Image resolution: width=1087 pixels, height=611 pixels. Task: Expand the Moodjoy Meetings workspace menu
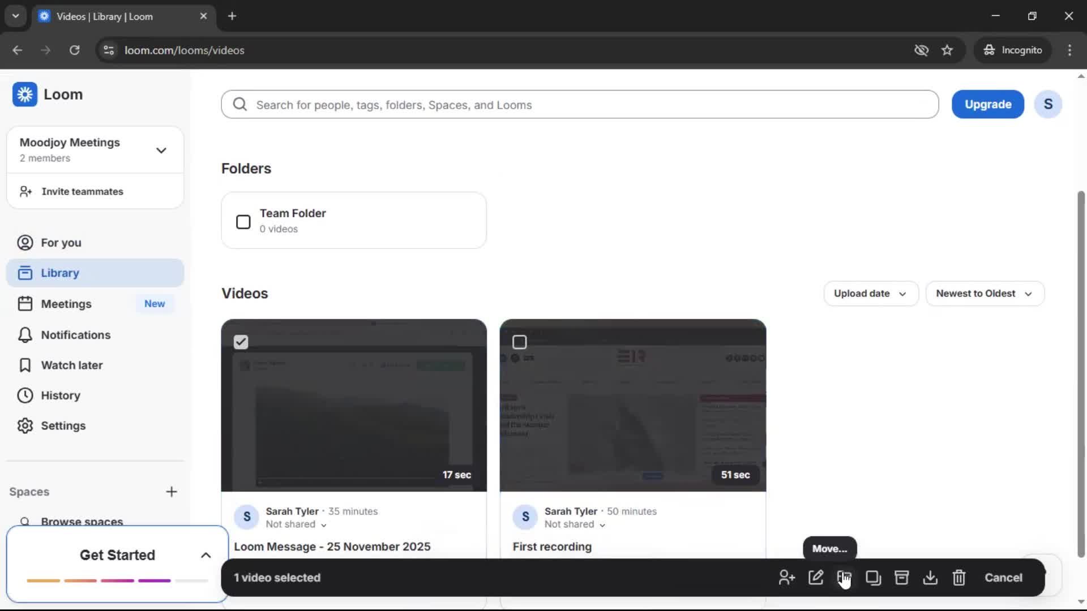[161, 150]
